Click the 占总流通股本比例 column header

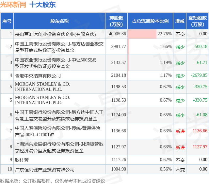[150, 21]
